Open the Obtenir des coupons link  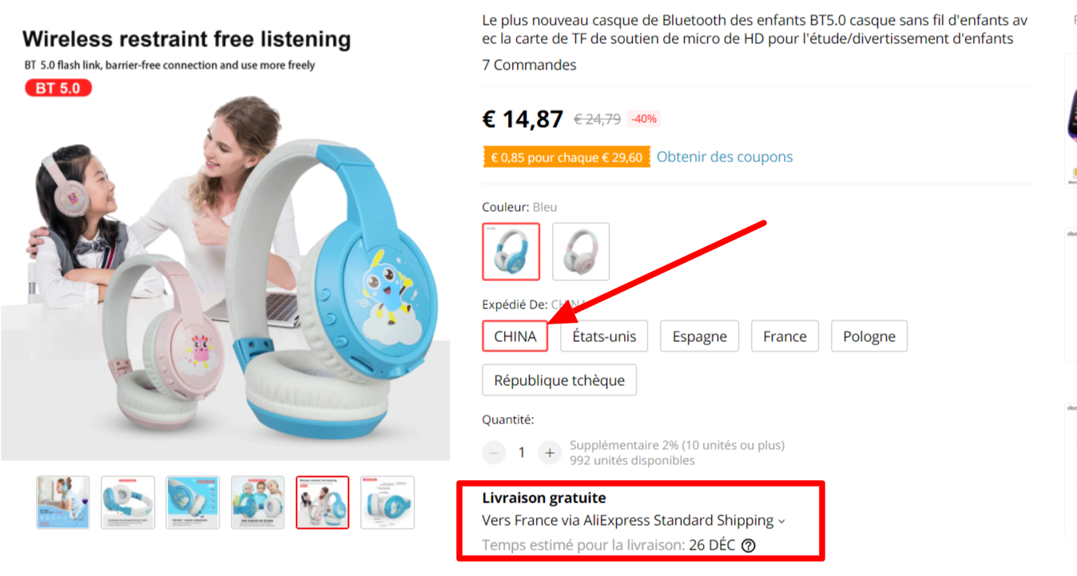click(x=725, y=157)
